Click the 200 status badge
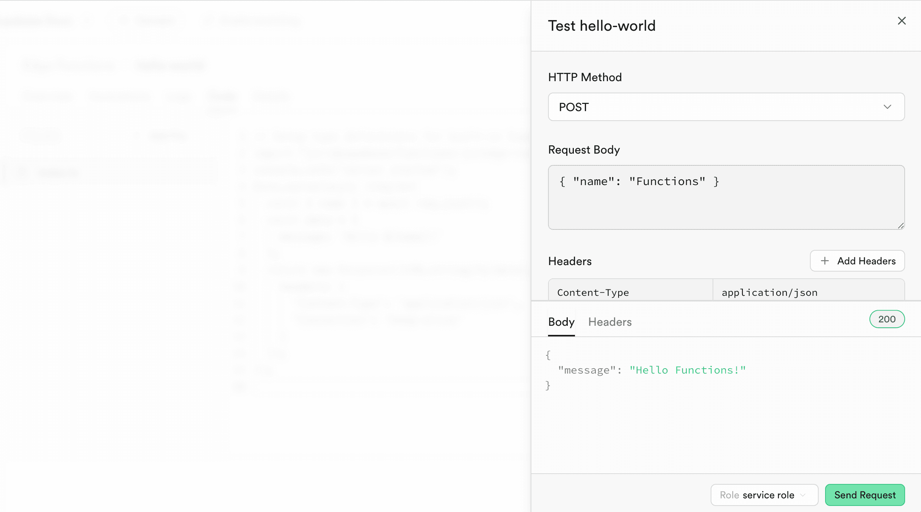 pos(887,319)
